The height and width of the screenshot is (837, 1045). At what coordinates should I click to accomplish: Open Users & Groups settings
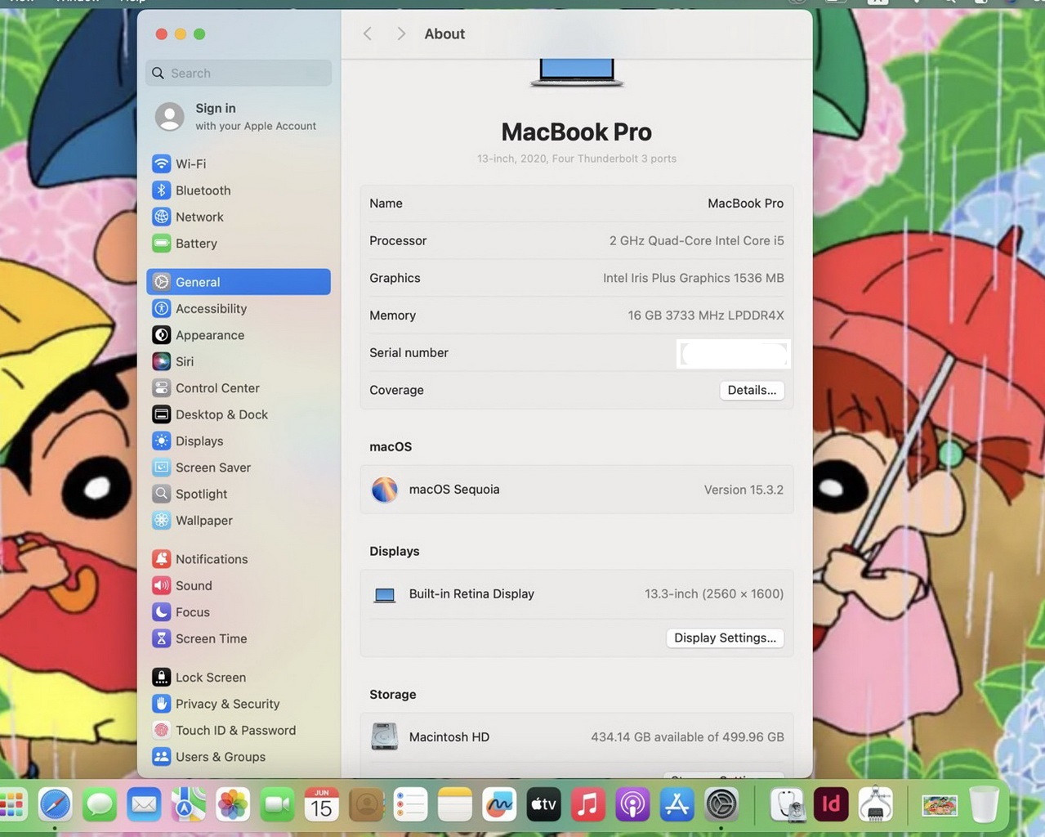coord(239,757)
